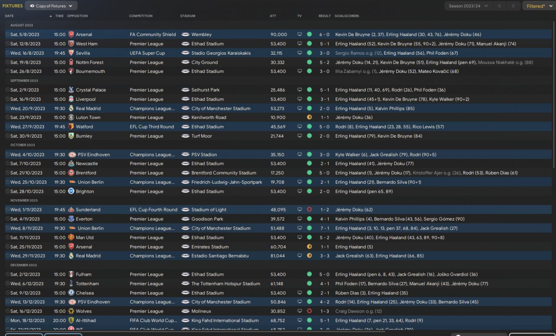The image size is (556, 336).
Task: Click the orange draw indicator in the Luton Town row
Action: coord(309,118)
